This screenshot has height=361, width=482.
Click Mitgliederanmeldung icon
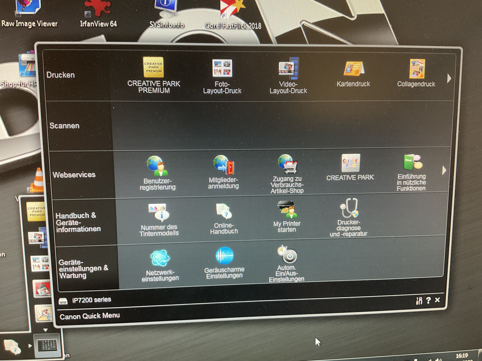tap(223, 165)
